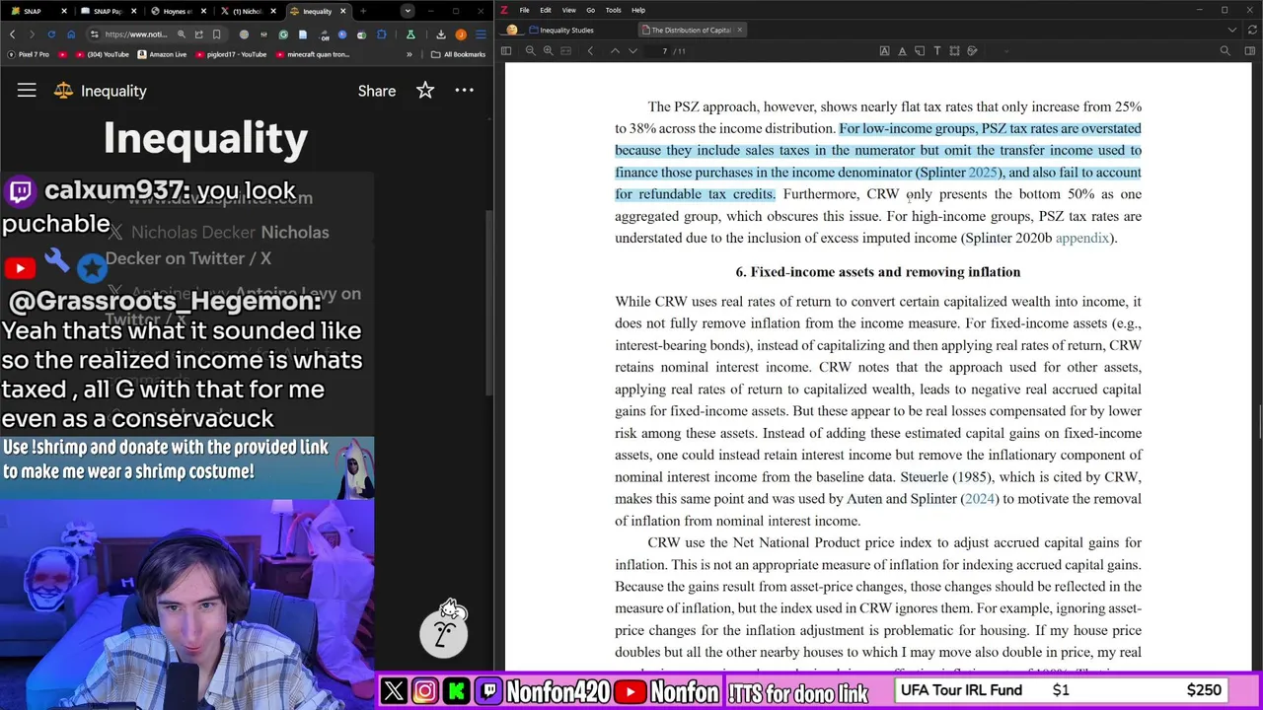Zoom out in the Zotero PDF reader
The height and width of the screenshot is (710, 1263).
pos(530,50)
